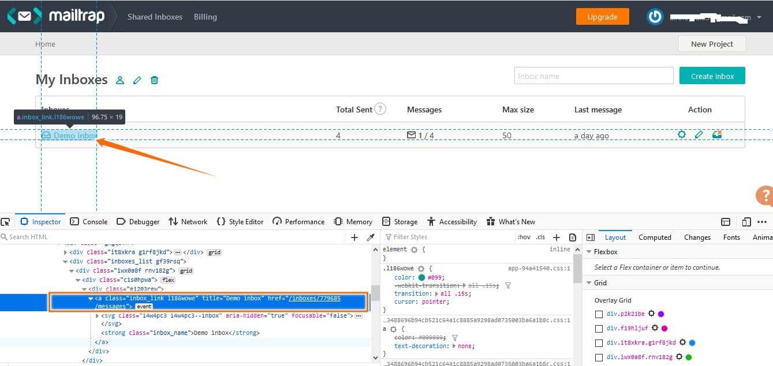Activate the element picker tool in devtools
773x366 pixels.
click(x=6, y=222)
